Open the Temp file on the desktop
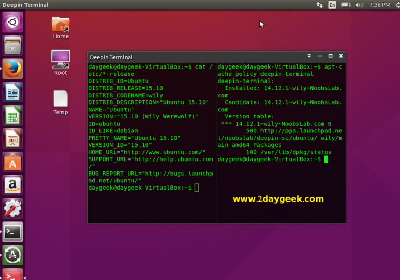This screenshot has width=400, height=280. [60, 103]
